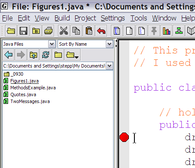Open the Java Files filter dropdown
The width and height of the screenshot is (195, 168).
tap(52, 44)
